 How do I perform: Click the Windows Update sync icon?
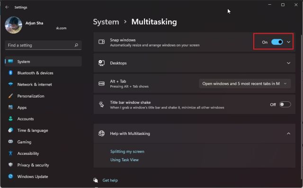10,176
